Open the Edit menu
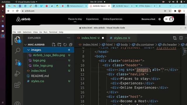This screenshot has height=105, width=187. (19, 32)
